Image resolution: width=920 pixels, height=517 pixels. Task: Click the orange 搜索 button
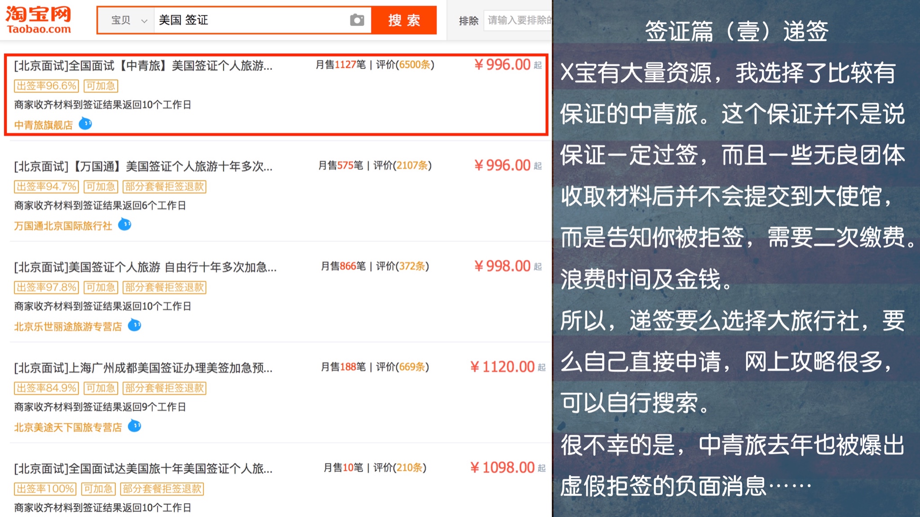coord(404,20)
